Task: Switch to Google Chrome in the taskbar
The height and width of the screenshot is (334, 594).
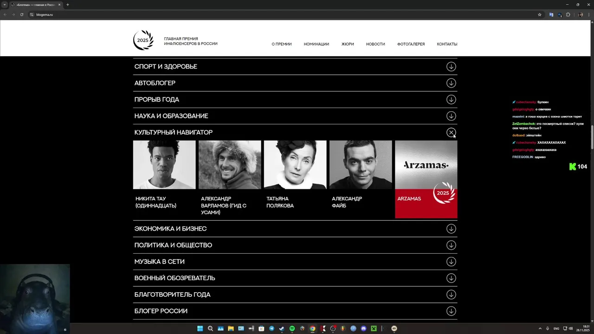Action: click(312, 328)
